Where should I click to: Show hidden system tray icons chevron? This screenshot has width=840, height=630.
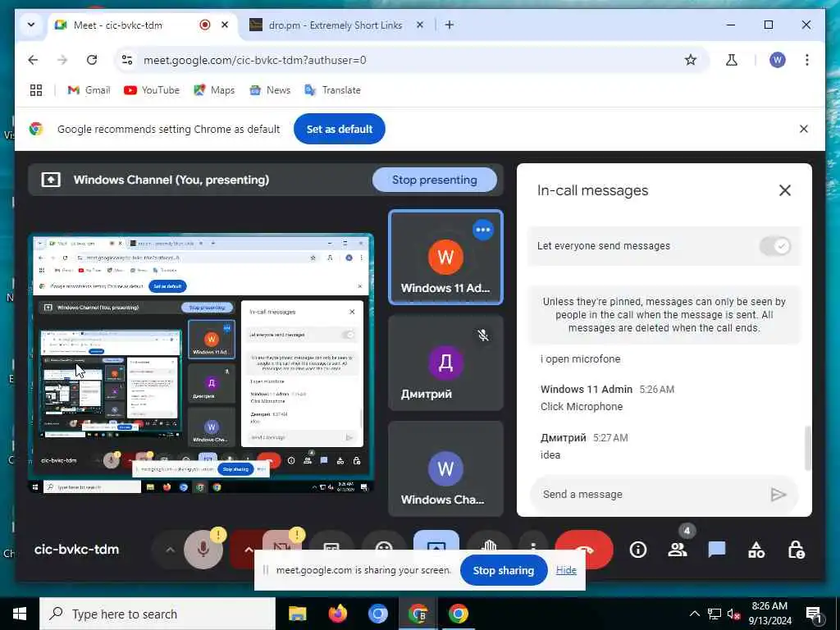pyautogui.click(x=694, y=614)
